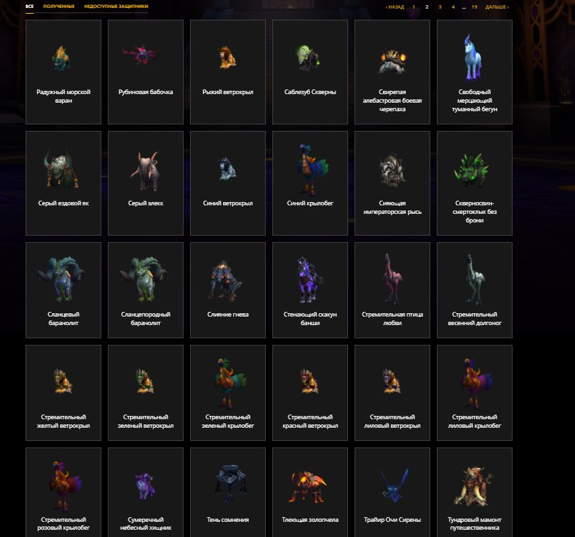This screenshot has height=537, width=575.
Task: Go to page 1 in pagination
Action: (414, 7)
